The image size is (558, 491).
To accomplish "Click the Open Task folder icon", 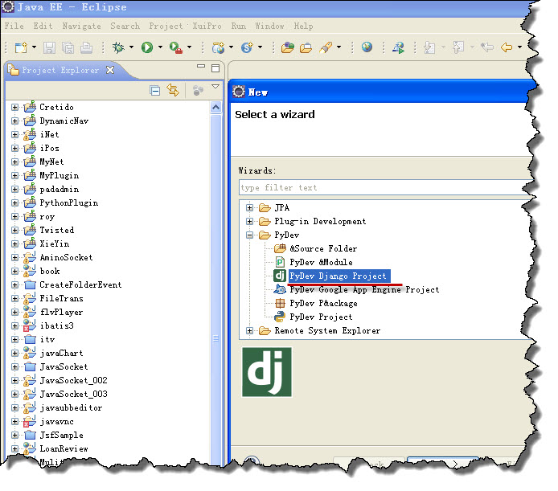I will [306, 47].
